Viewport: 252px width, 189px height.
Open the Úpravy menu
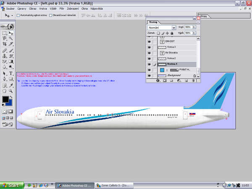tap(22, 9)
